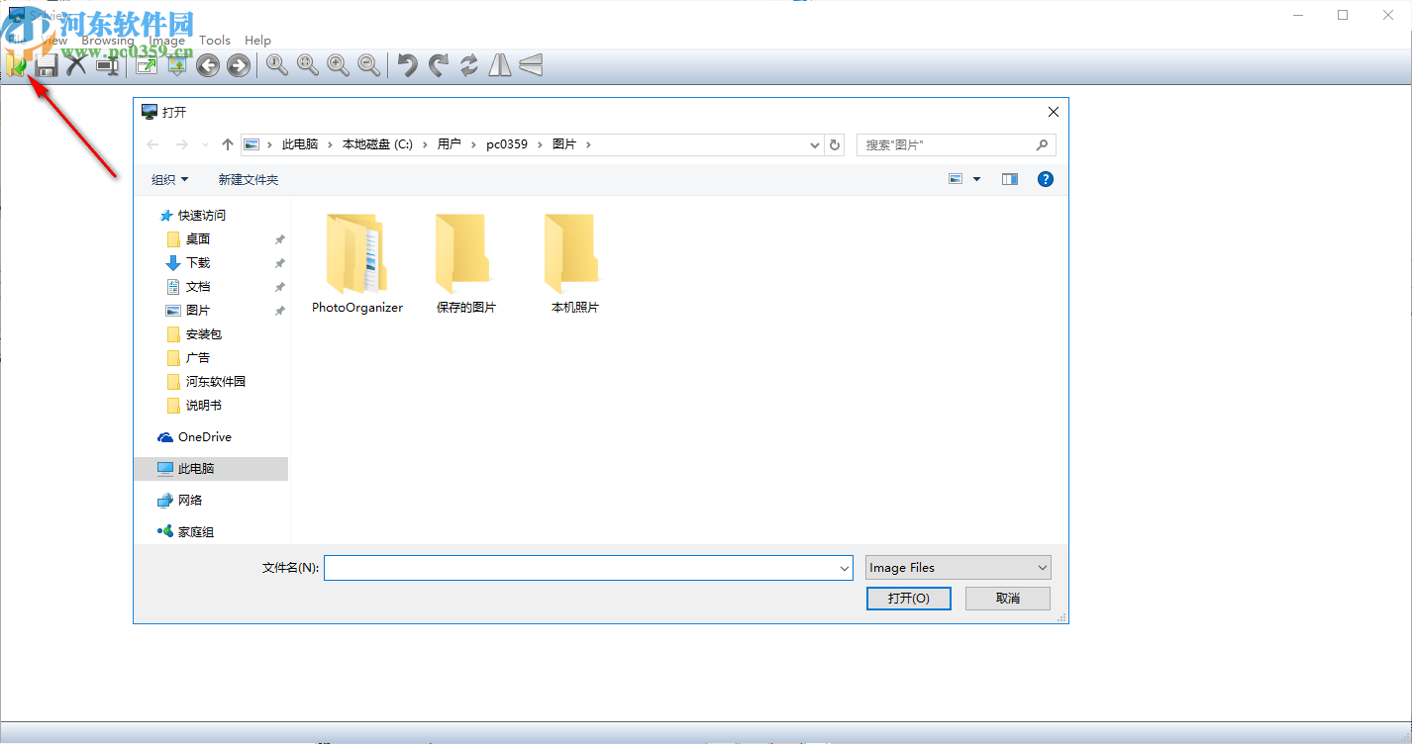This screenshot has width=1412, height=744.
Task: Zoom out with the magnifier minus icon
Action: pyautogui.click(x=368, y=65)
